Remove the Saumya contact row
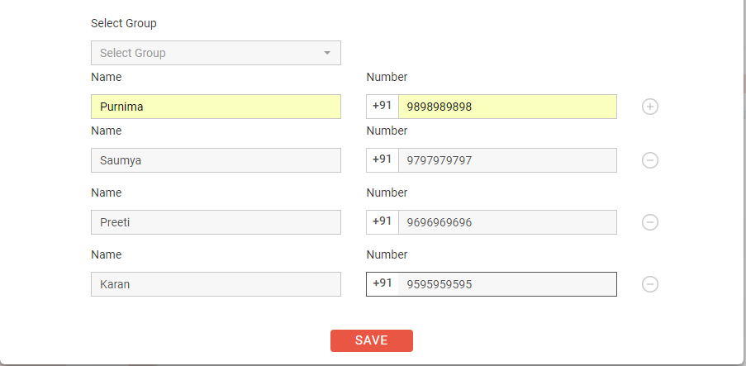Viewport: 746px width, 366px height. (x=650, y=160)
